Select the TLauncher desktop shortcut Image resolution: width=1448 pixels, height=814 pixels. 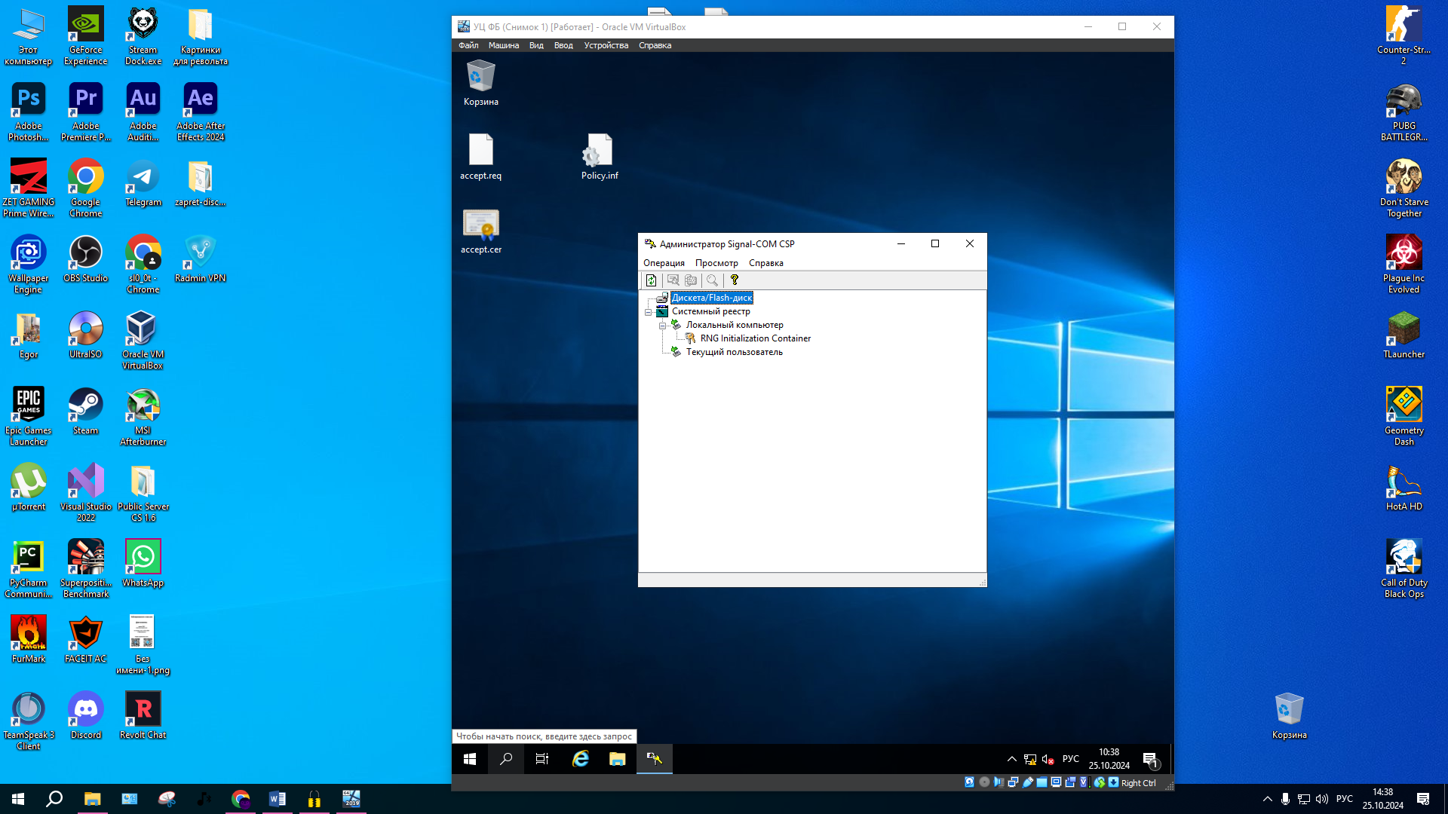pos(1404,335)
